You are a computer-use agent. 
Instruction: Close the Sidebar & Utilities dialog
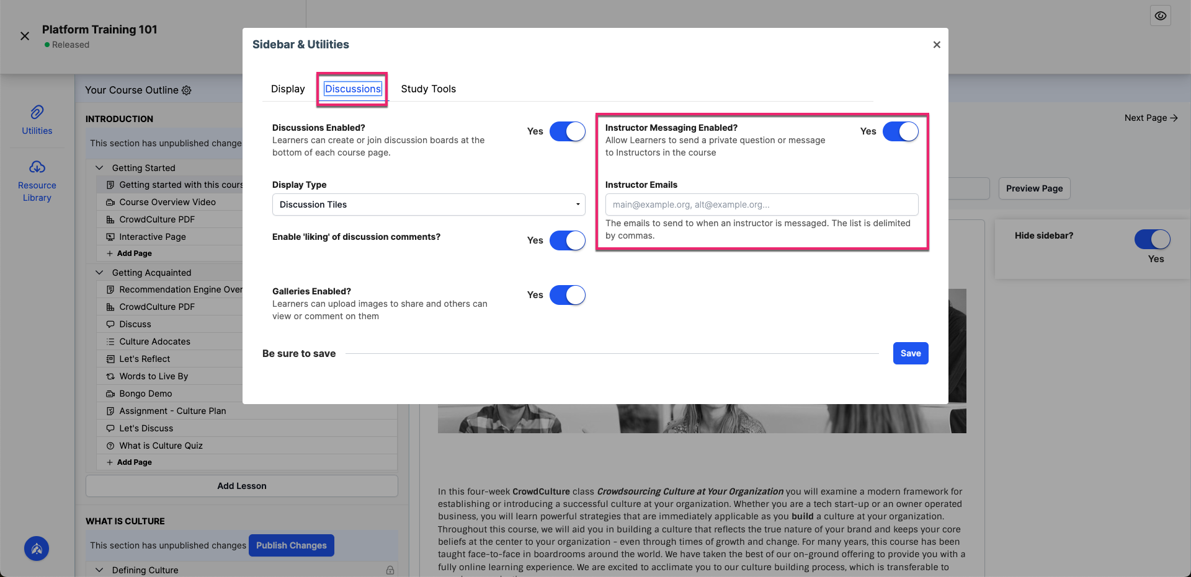tap(937, 45)
